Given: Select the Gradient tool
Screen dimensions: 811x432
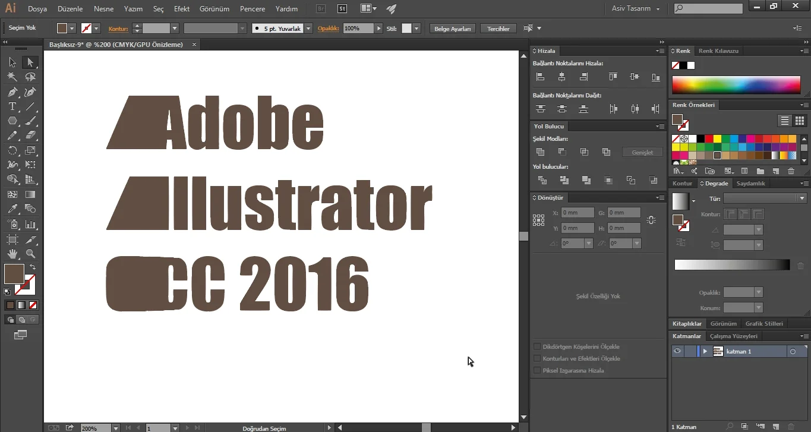Looking at the screenshot, I should (30, 194).
